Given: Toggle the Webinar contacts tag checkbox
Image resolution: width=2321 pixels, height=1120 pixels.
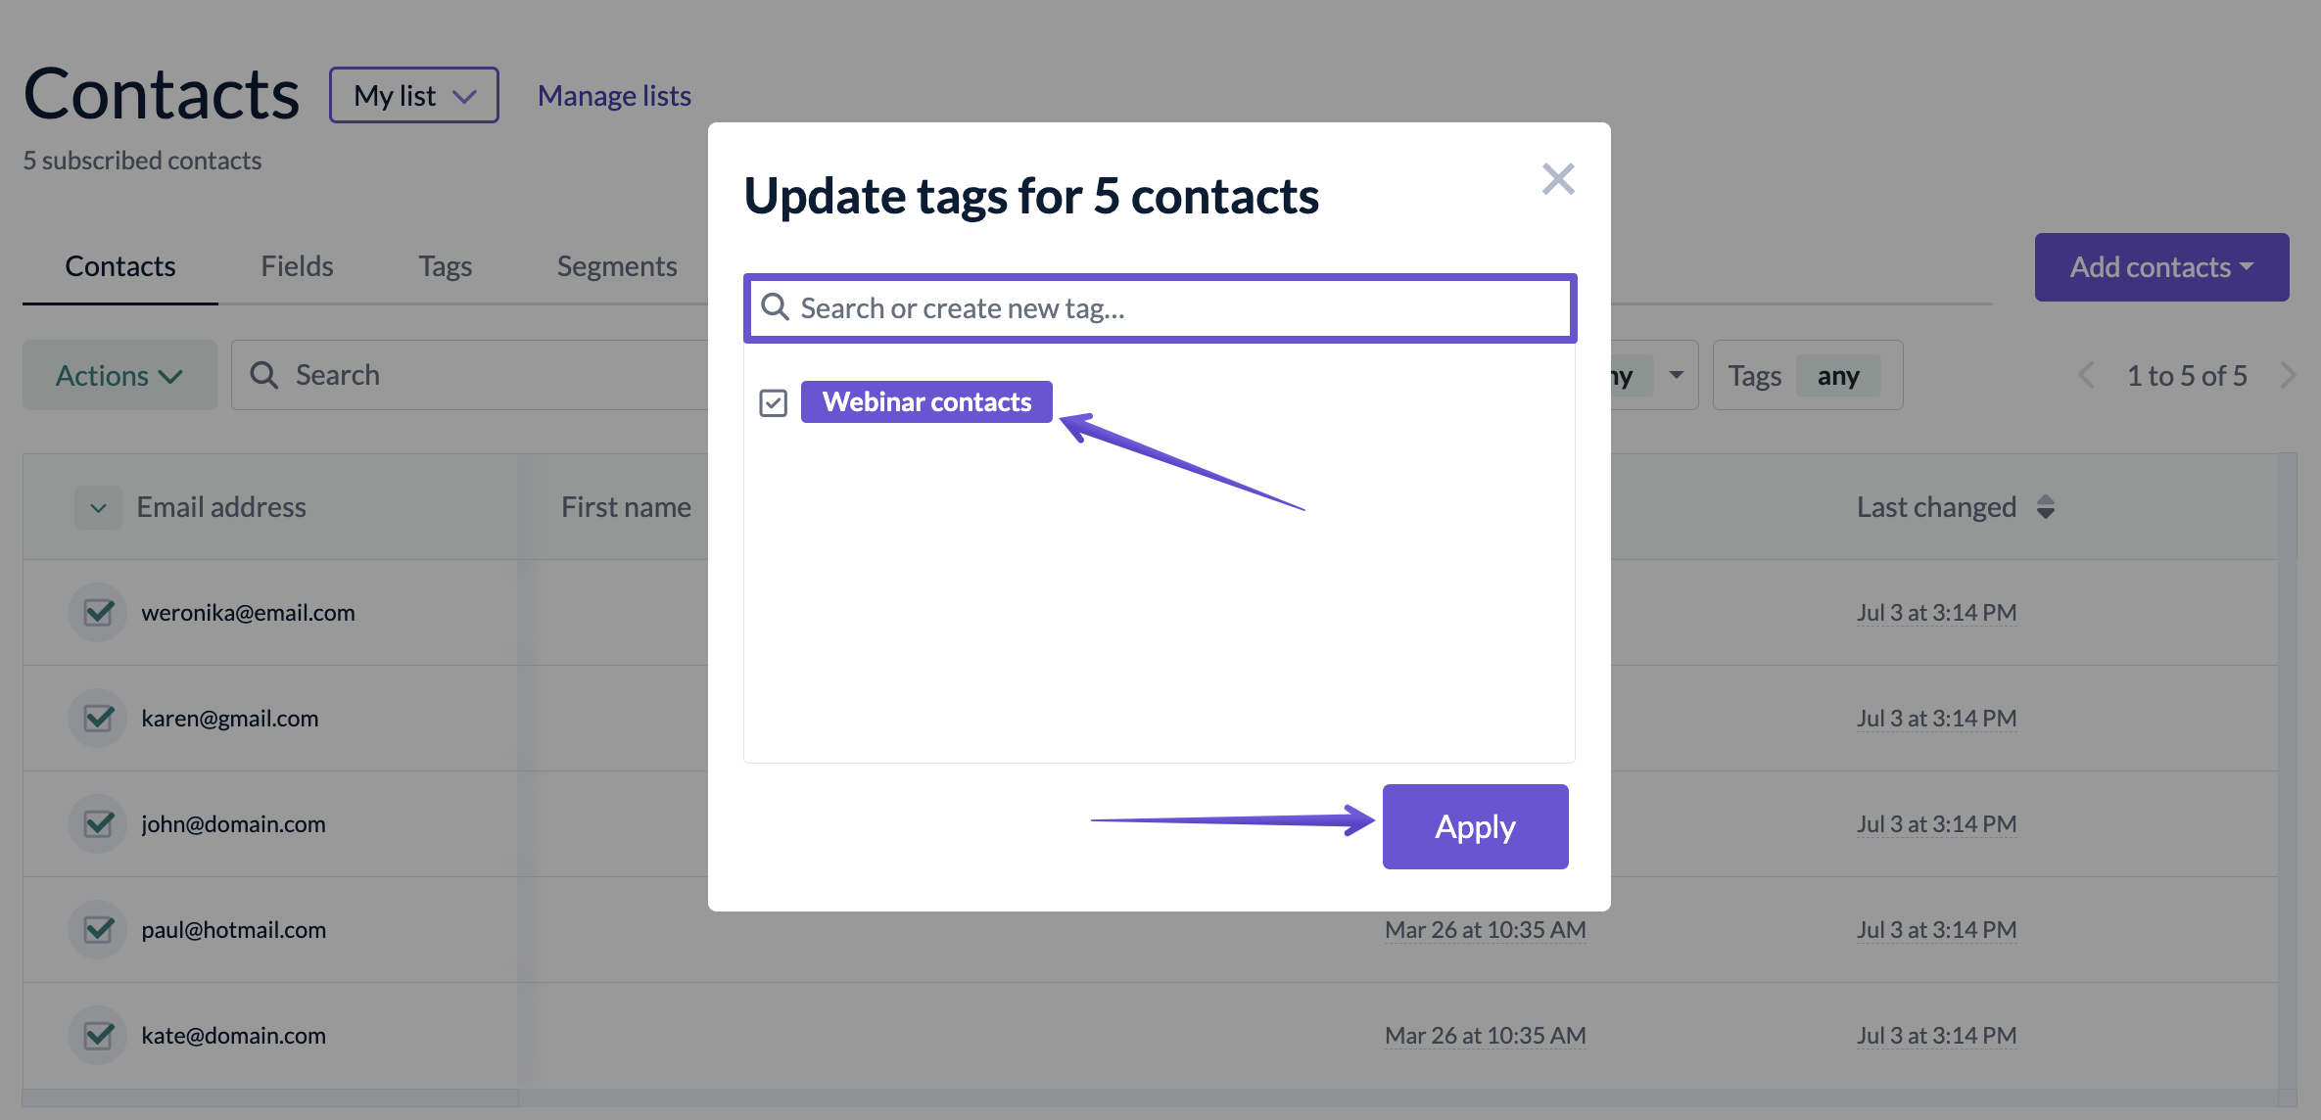Looking at the screenshot, I should (773, 402).
